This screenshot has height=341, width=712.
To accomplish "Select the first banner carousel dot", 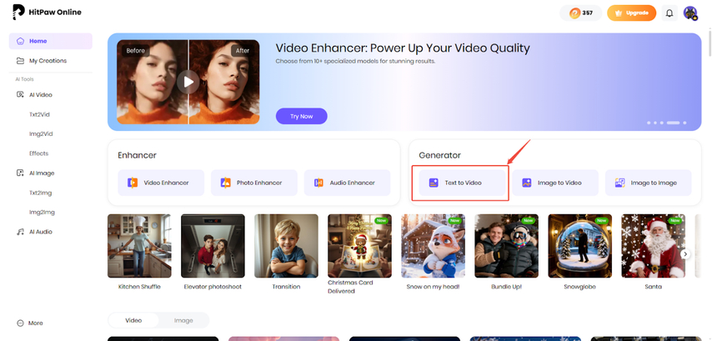I will [x=649, y=123].
